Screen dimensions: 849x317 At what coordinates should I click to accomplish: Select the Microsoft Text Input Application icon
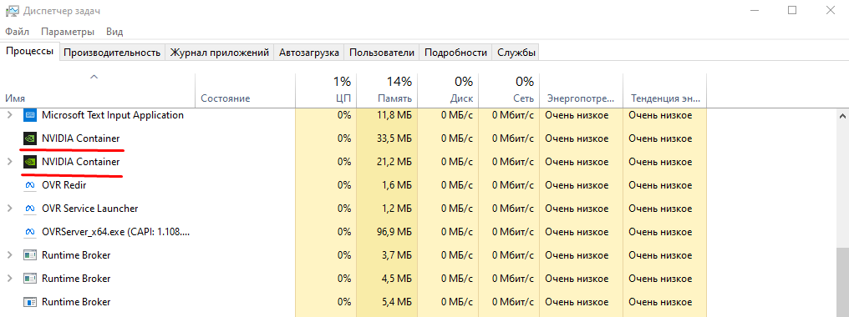[30, 115]
